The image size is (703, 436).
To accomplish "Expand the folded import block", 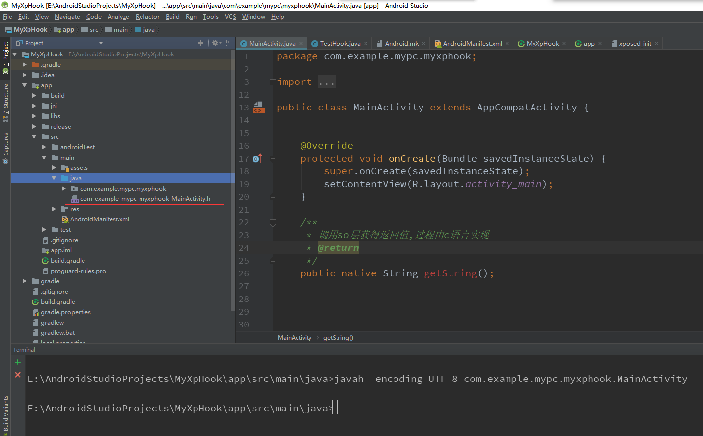I will click(x=273, y=82).
